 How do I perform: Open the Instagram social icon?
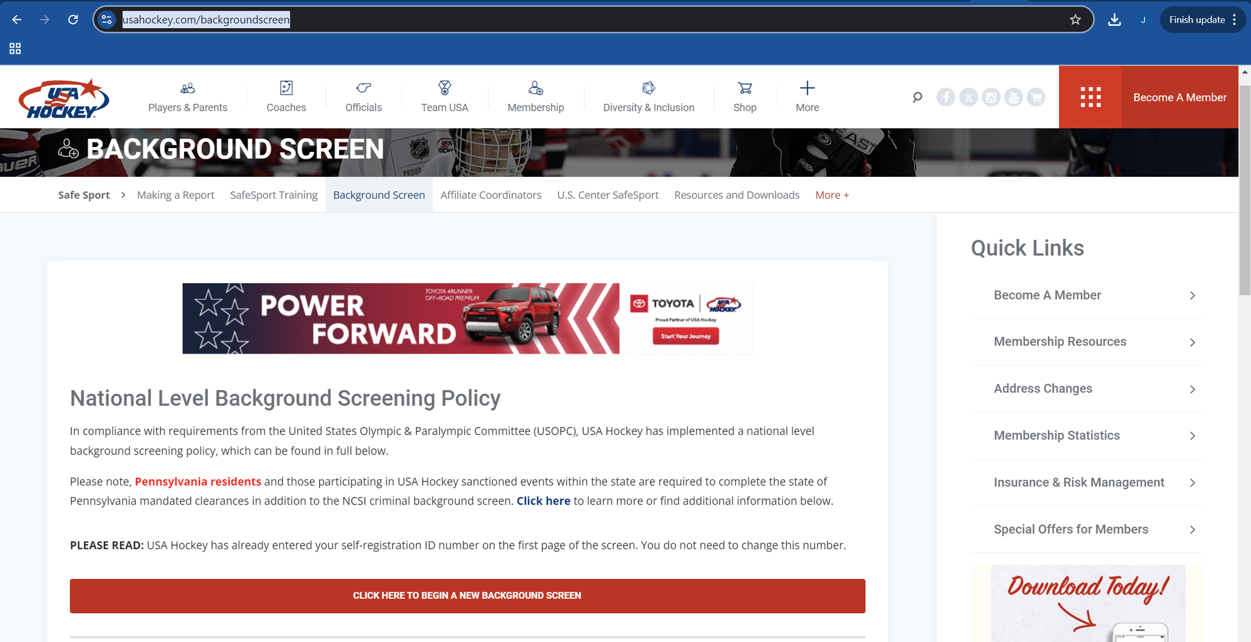coord(991,98)
